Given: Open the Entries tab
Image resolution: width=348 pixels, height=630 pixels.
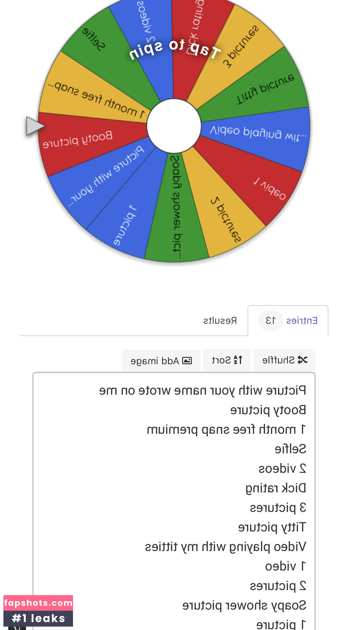Looking at the screenshot, I should click(x=302, y=320).
